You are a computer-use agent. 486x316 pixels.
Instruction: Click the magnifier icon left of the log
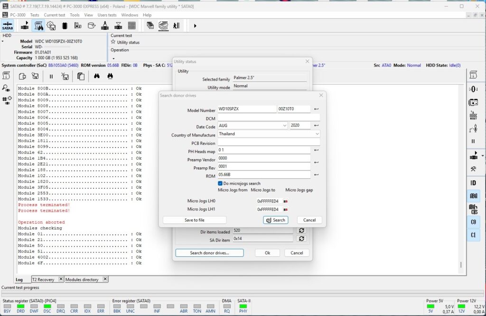pyautogui.click(x=6, y=88)
